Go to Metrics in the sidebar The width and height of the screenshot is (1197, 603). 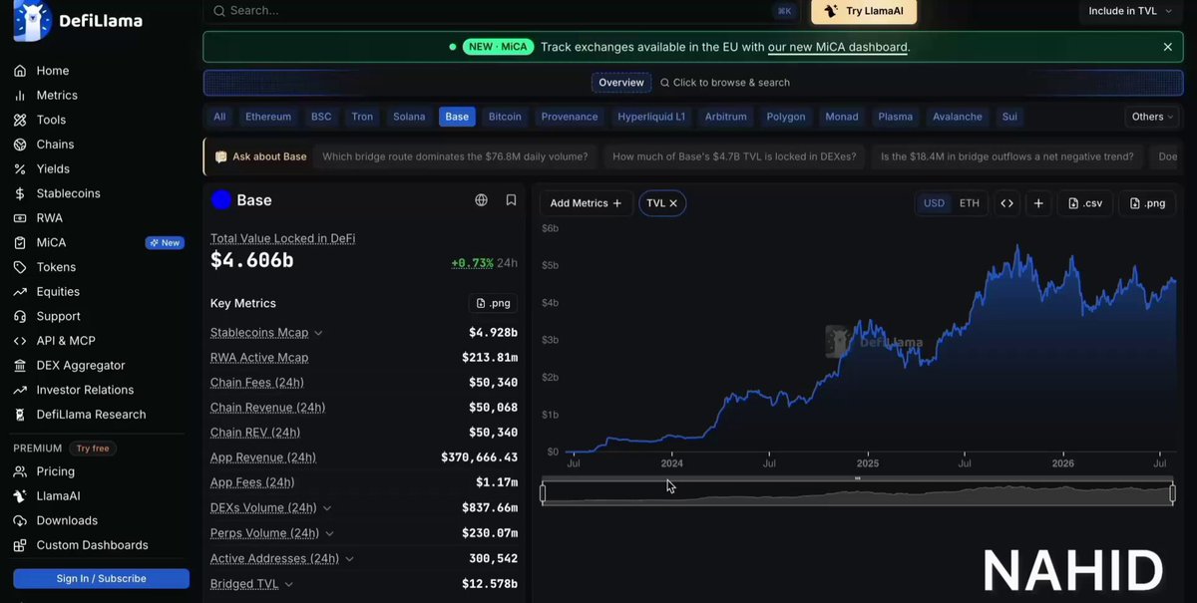(57, 96)
